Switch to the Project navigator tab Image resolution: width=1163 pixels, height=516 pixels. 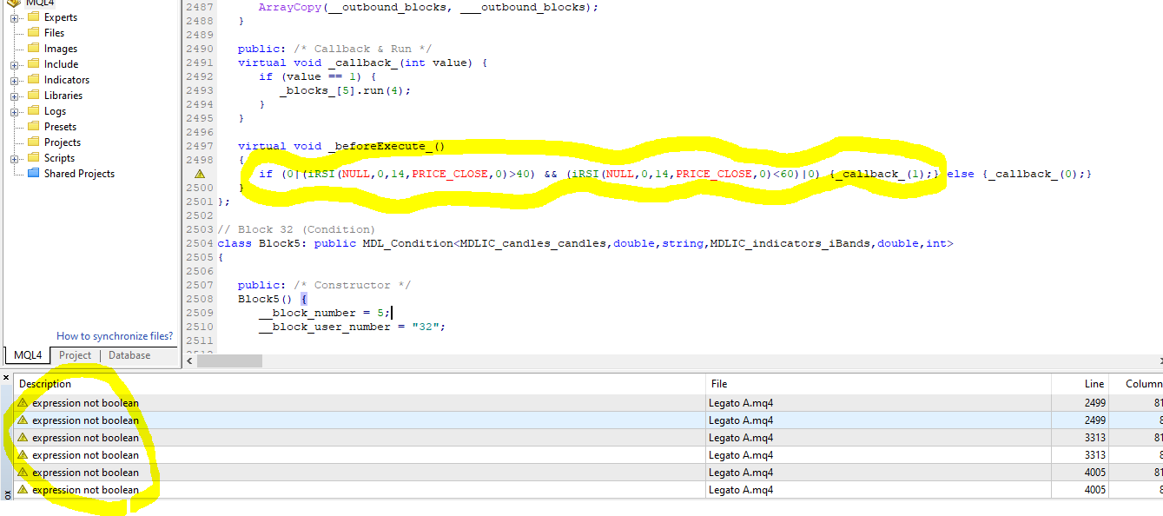[x=75, y=355]
